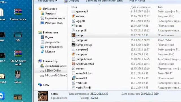Select the mouse PNG file icon
The image size is (181, 102).
coord(74,16)
